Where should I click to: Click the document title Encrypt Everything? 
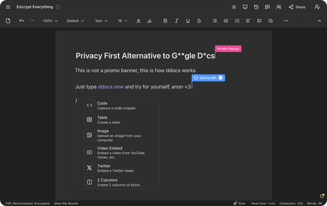coord(35,7)
